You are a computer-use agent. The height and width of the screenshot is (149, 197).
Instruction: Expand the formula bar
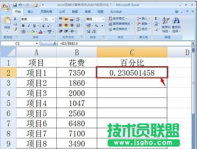pos(193,43)
